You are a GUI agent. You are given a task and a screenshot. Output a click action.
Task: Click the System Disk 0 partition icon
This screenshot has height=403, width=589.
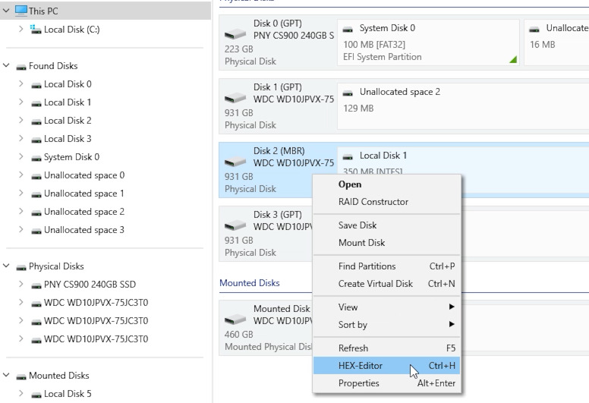[348, 29]
